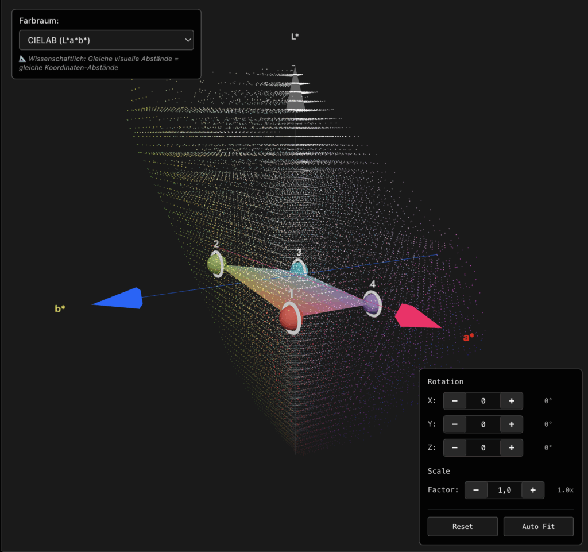Image resolution: width=588 pixels, height=552 pixels.
Task: Click the red color sphere labeled 1
Action: pyautogui.click(x=289, y=318)
